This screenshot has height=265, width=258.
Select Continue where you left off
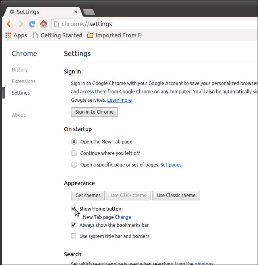coord(74,153)
